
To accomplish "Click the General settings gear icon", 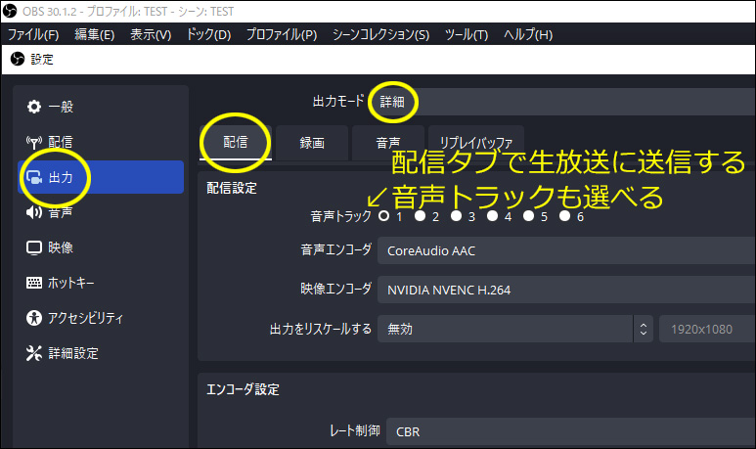I will coord(34,107).
